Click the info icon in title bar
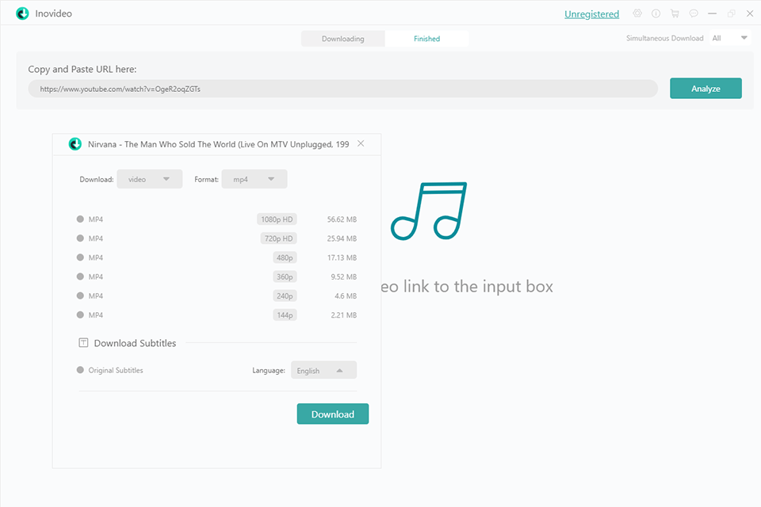761x507 pixels. (656, 13)
